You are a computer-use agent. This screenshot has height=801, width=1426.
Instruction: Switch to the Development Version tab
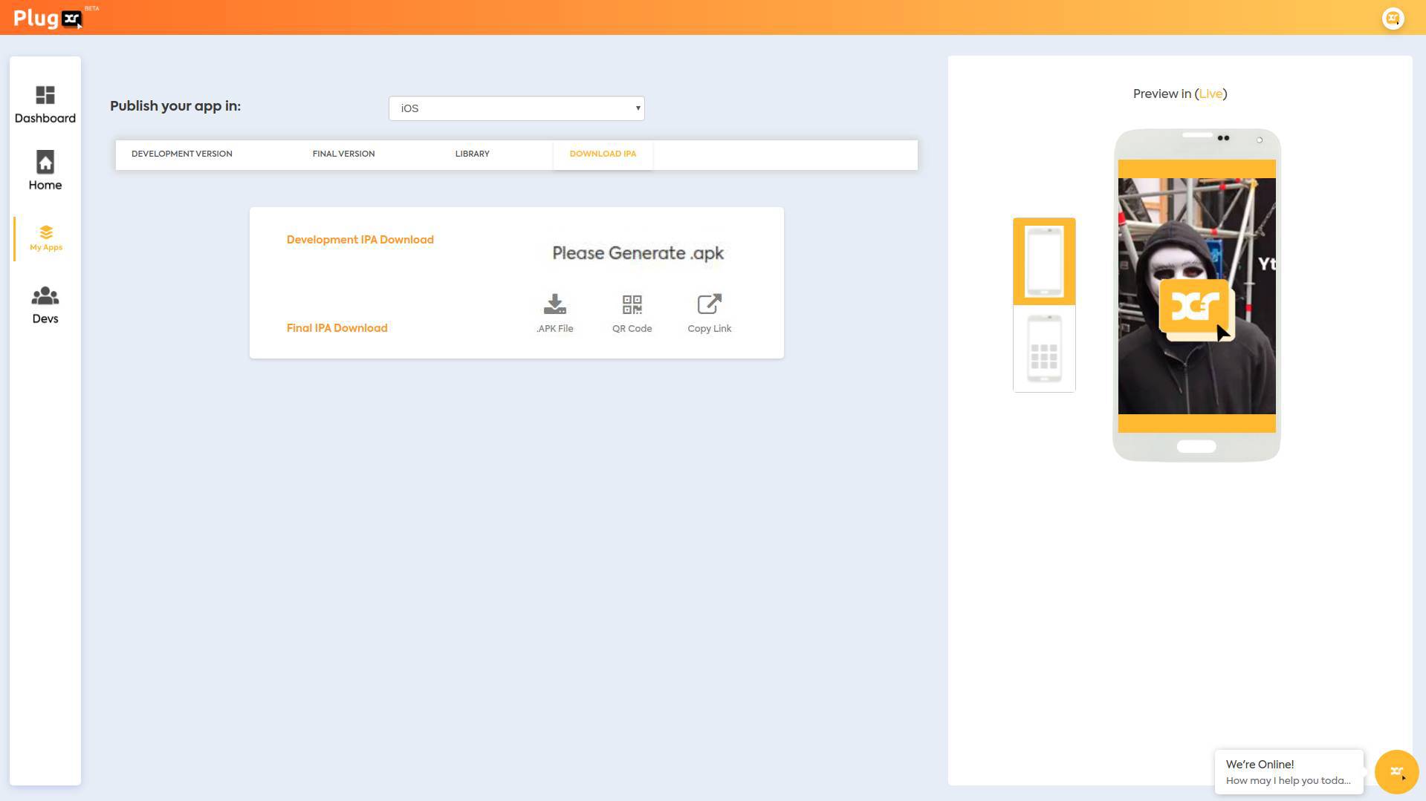pyautogui.click(x=181, y=154)
